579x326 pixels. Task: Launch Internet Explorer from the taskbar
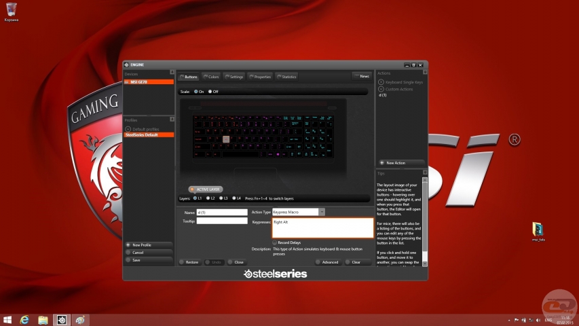(x=24, y=320)
